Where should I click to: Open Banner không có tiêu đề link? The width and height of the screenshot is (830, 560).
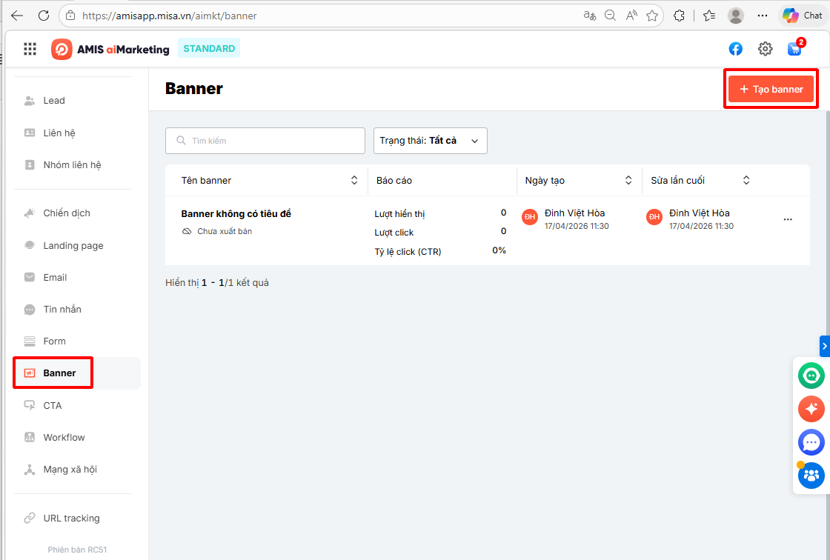[236, 214]
